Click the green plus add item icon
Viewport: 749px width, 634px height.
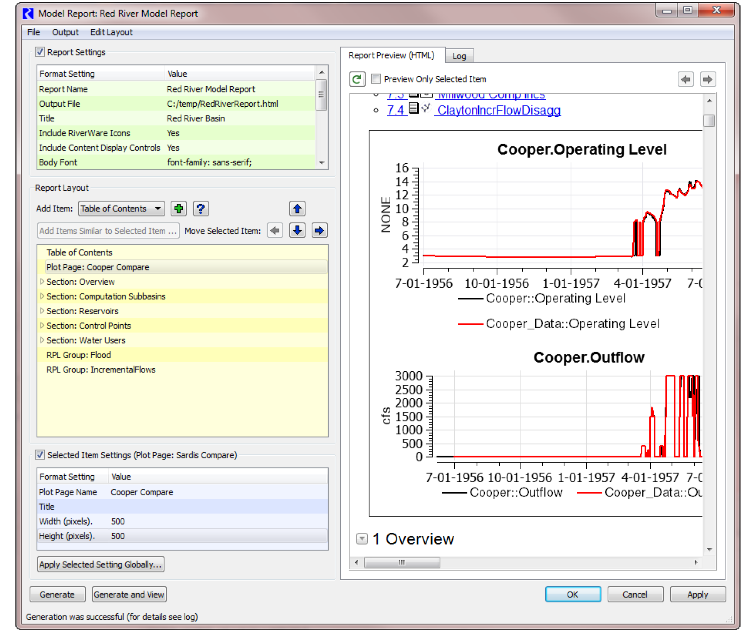click(x=178, y=209)
